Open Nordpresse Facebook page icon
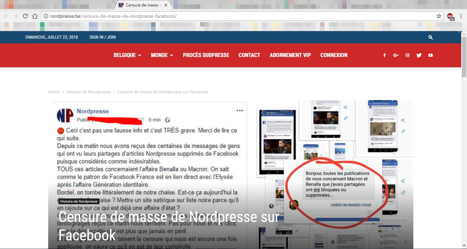The width and height of the screenshot is (467, 249). pos(385,55)
